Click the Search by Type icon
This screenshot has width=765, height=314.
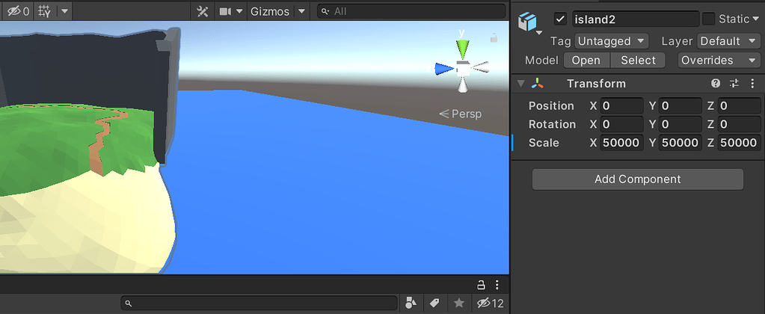[411, 304]
